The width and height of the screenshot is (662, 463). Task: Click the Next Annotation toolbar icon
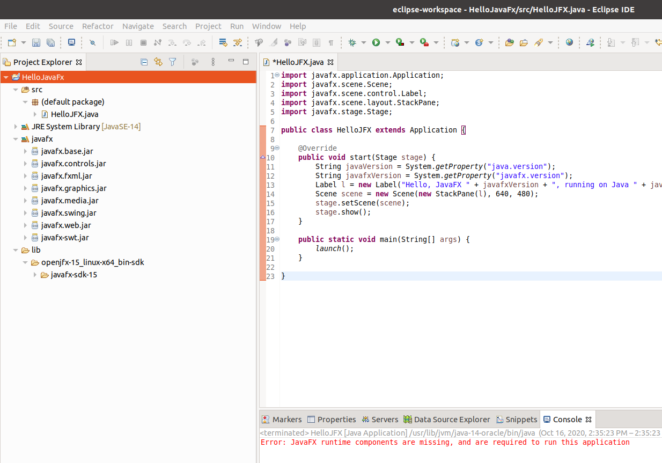point(611,42)
